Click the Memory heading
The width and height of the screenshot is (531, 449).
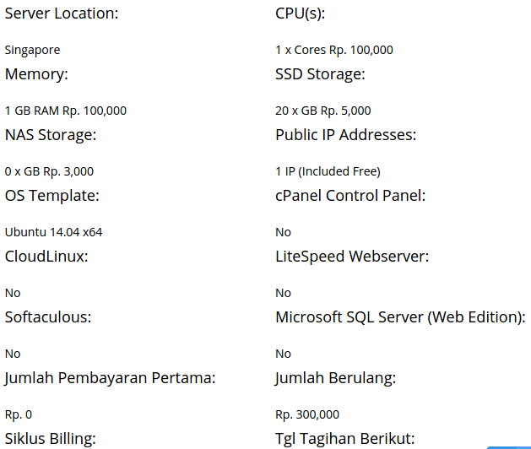(36, 74)
